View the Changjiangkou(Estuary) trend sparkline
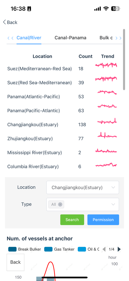Viewport: 129px width, 281px height. point(107,122)
